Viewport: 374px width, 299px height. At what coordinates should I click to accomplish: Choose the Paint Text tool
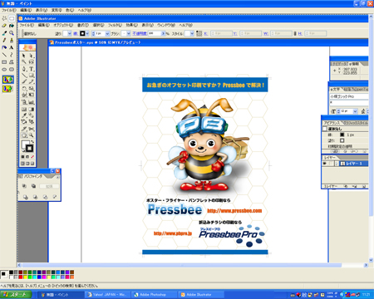pyautogui.click(x=12, y=47)
